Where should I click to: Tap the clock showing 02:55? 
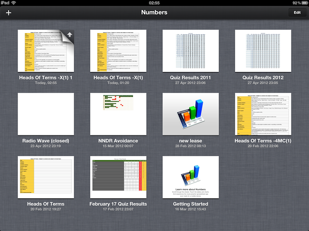154,3
